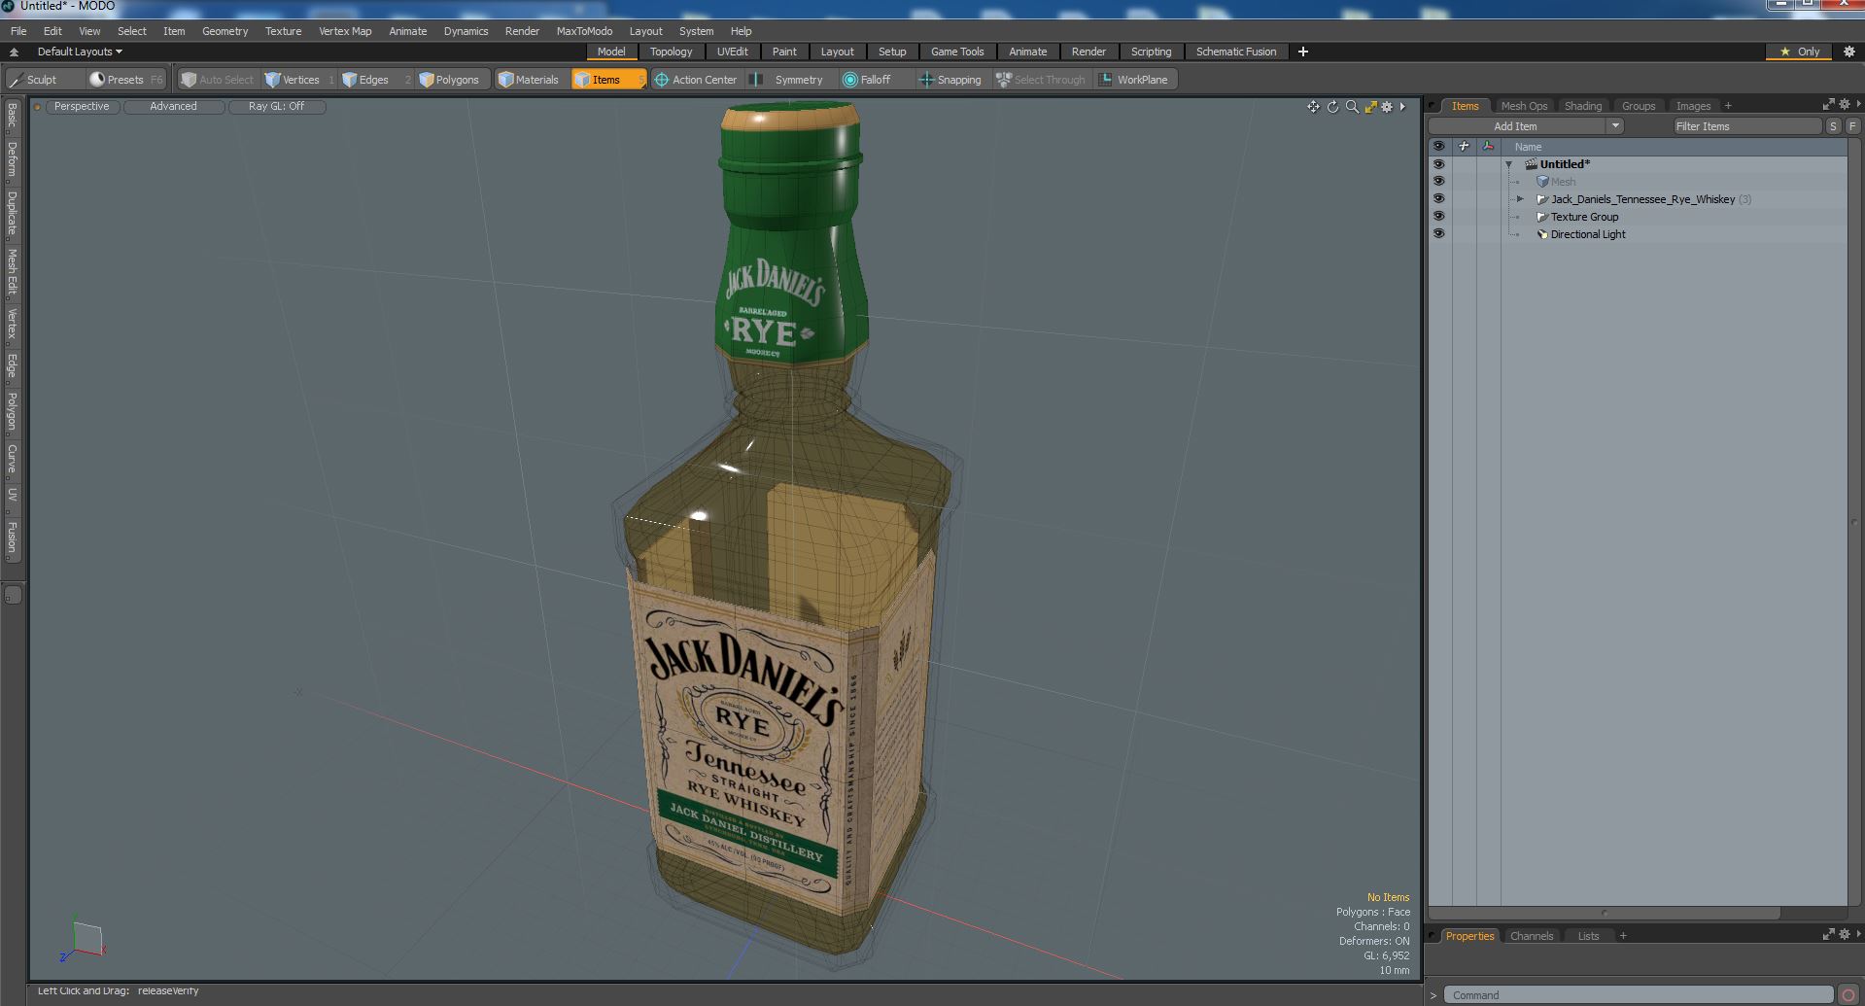
Task: Toggle Auto Select
Action: coord(217,80)
